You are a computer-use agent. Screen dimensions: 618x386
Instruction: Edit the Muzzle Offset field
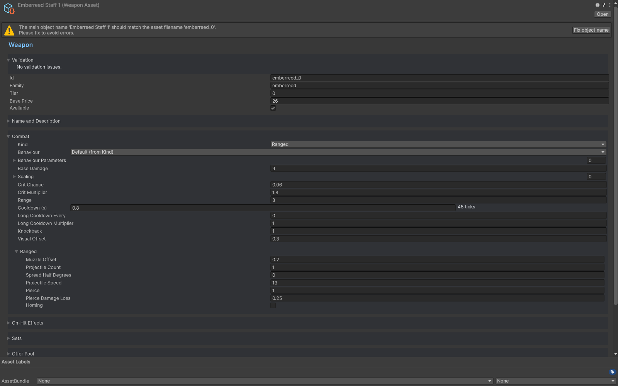[437, 260]
